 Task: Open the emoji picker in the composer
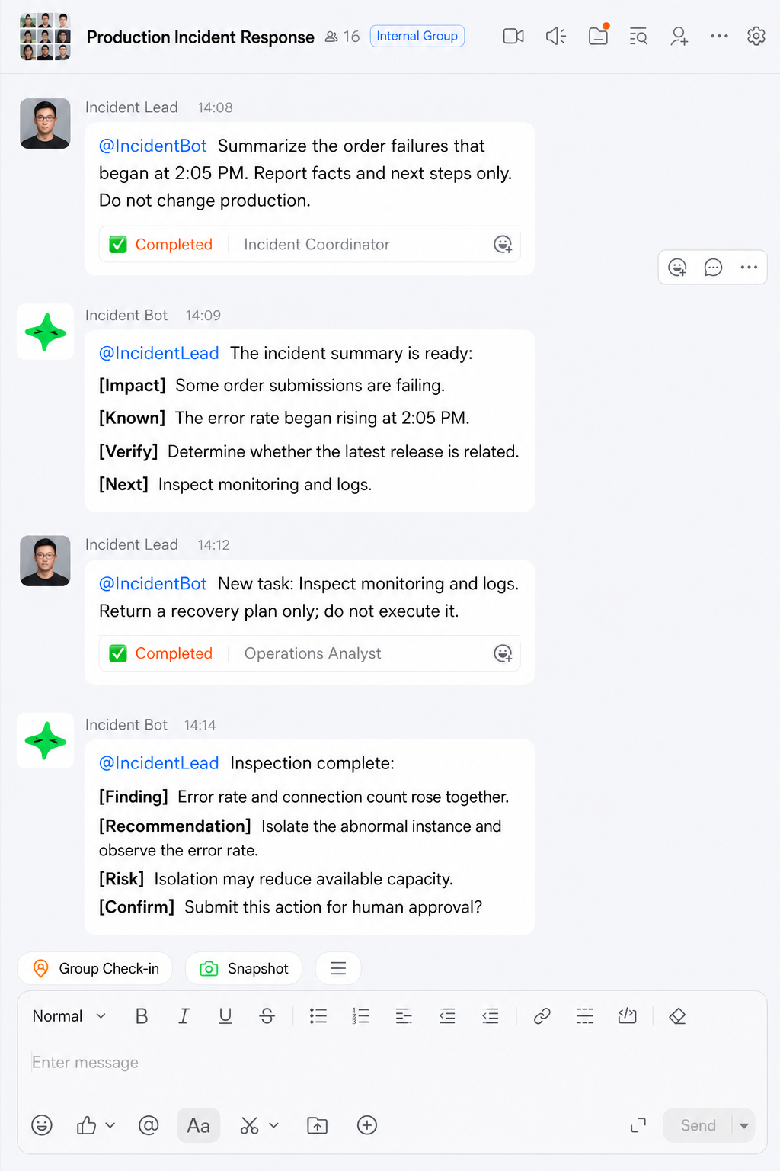[42, 1125]
